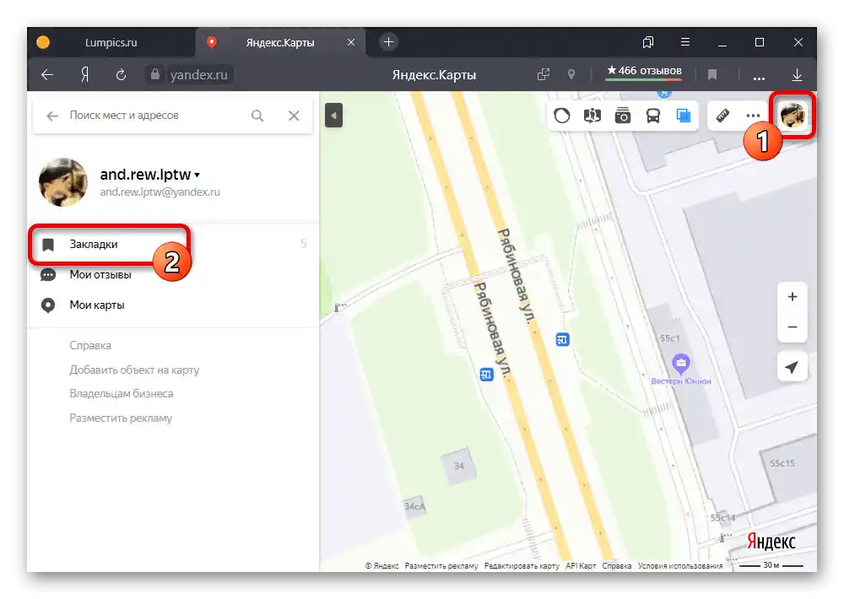Open the page-in-new-window icon in the address bar

544,74
